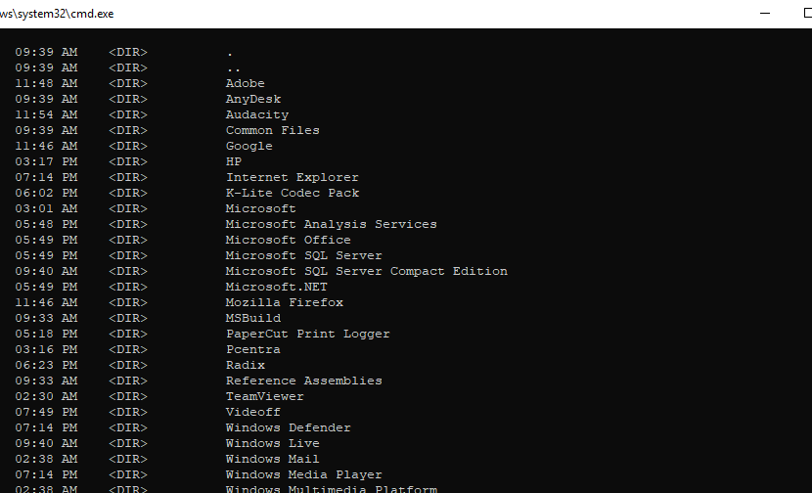This screenshot has height=493, width=812.
Task: Click the K-Lite Codec Pack entry
Action: click(x=292, y=193)
